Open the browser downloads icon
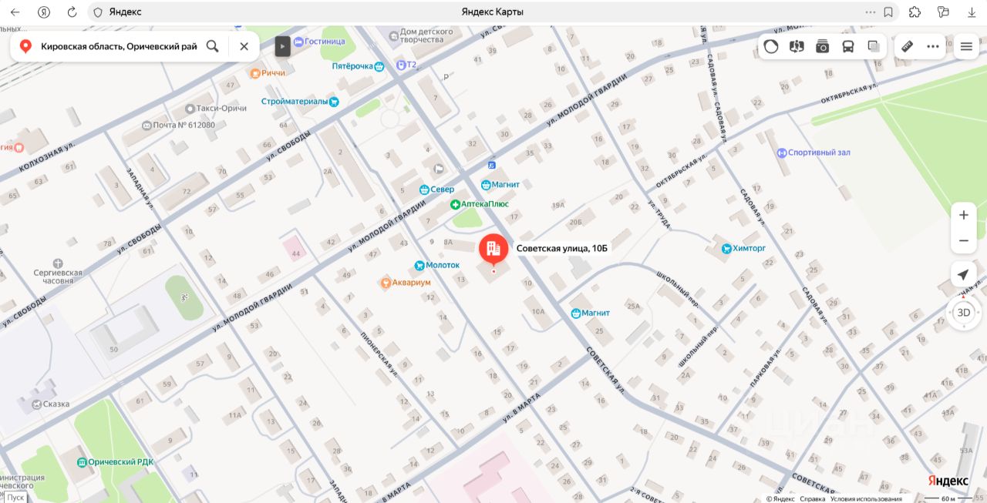 coord(972,12)
